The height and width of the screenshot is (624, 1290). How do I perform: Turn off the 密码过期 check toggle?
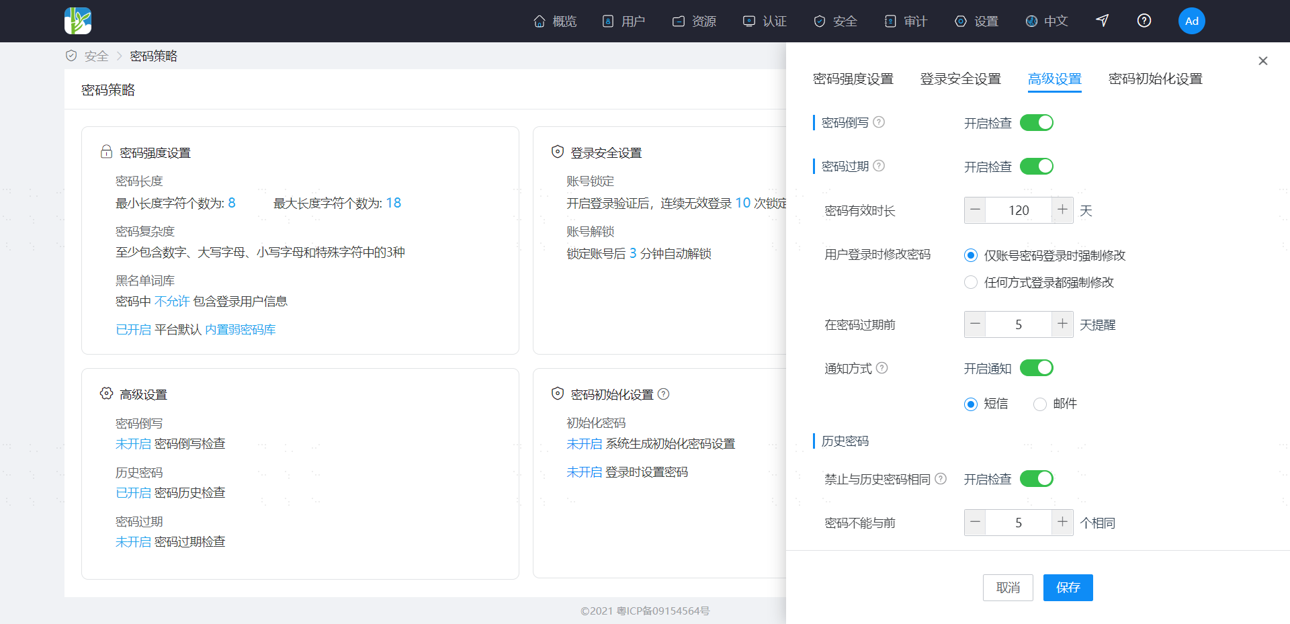click(1037, 167)
